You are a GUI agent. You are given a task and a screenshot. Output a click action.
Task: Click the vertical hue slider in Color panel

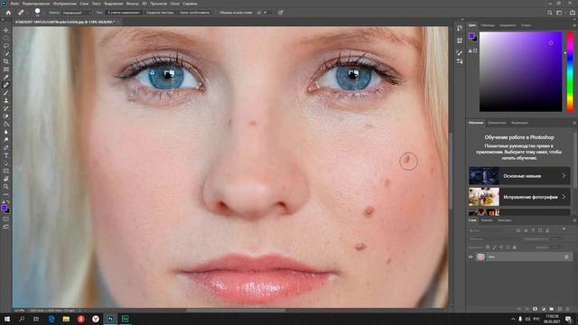[570, 72]
